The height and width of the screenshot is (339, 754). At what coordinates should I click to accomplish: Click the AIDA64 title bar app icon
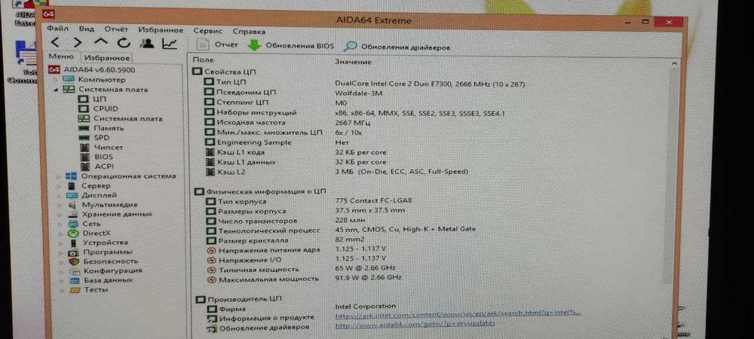coord(49,14)
